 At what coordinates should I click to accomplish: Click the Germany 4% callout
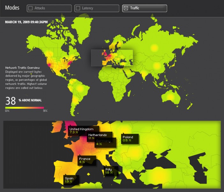click(103, 142)
